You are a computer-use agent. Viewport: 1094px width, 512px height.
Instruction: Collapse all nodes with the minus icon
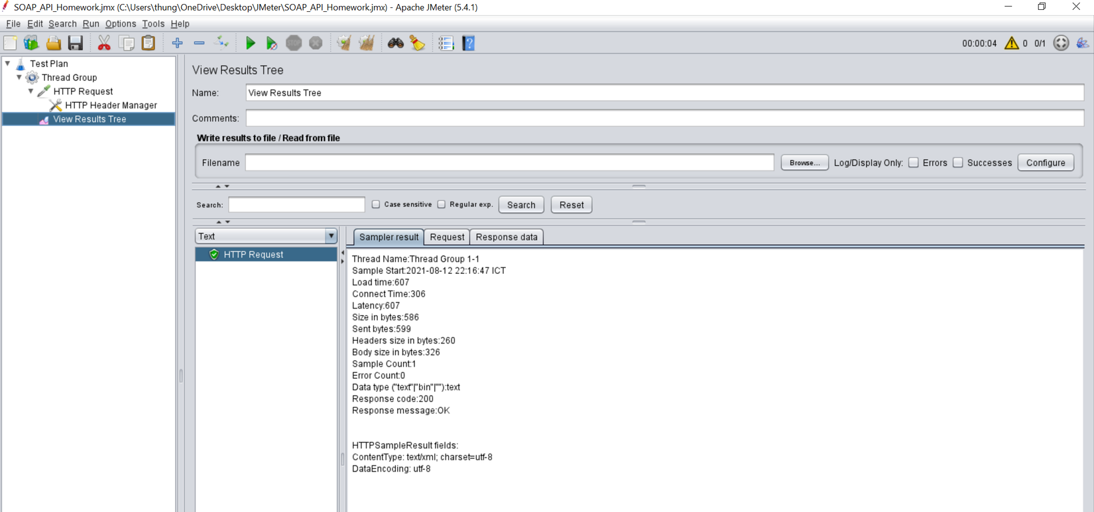[x=199, y=43]
